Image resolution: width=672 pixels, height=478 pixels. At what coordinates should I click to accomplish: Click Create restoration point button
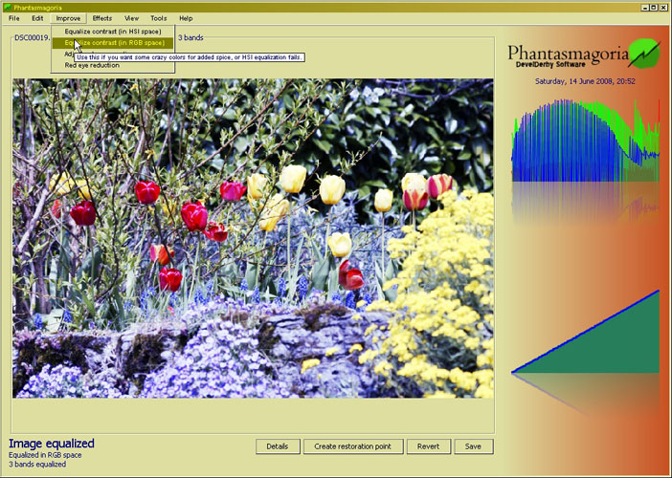coord(353,446)
